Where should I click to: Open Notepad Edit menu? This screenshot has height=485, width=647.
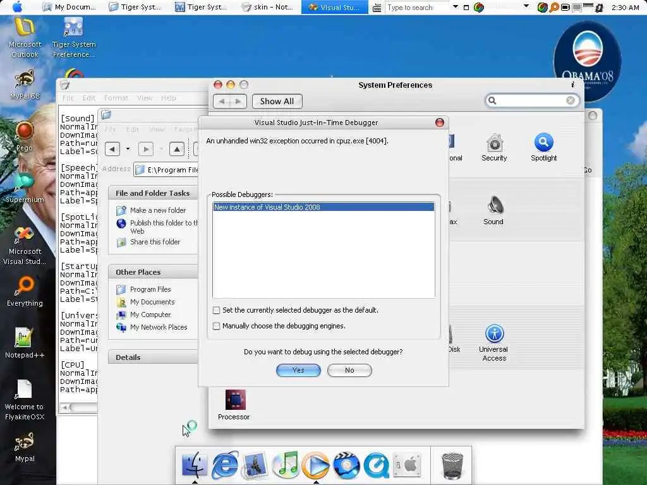click(x=88, y=98)
